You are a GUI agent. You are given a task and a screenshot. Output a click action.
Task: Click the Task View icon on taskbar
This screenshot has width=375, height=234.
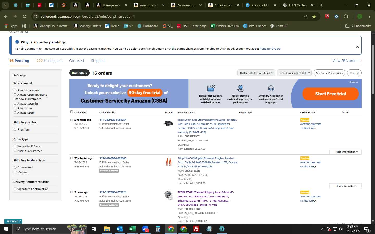[94, 229]
